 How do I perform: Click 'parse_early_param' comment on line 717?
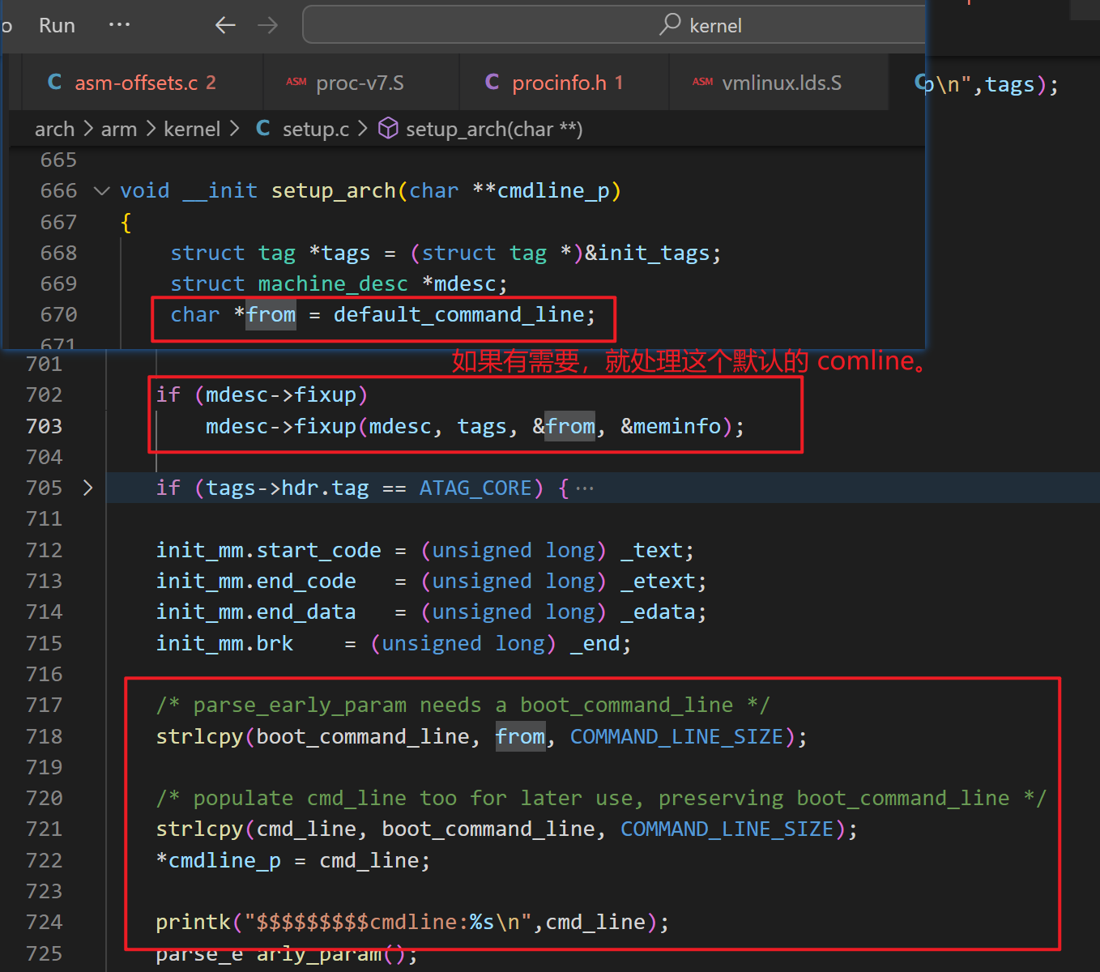point(300,705)
